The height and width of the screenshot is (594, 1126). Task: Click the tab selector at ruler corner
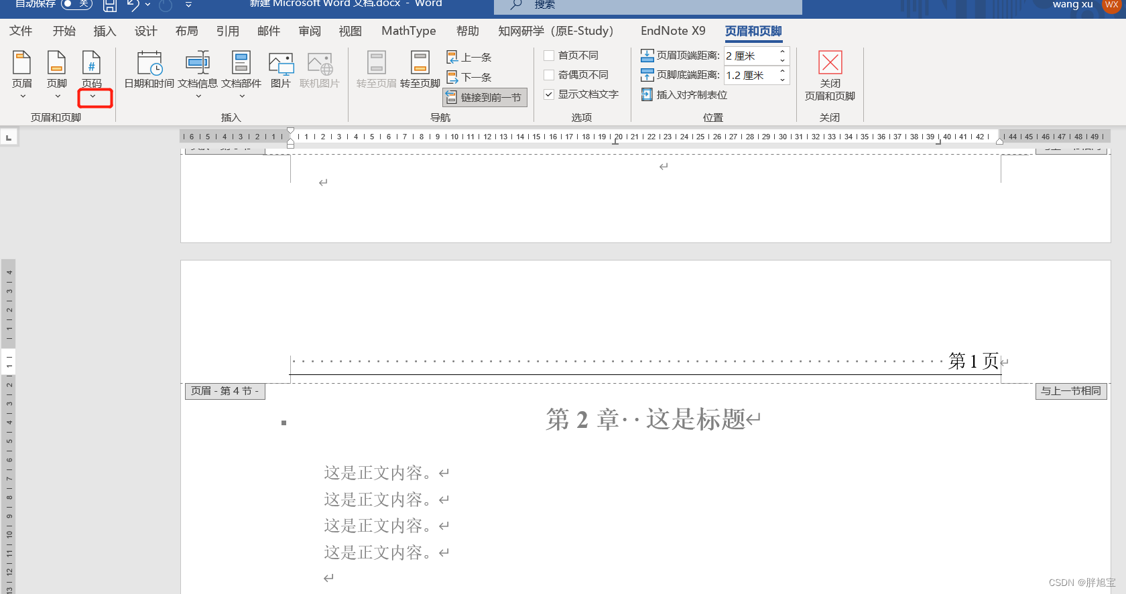point(9,137)
